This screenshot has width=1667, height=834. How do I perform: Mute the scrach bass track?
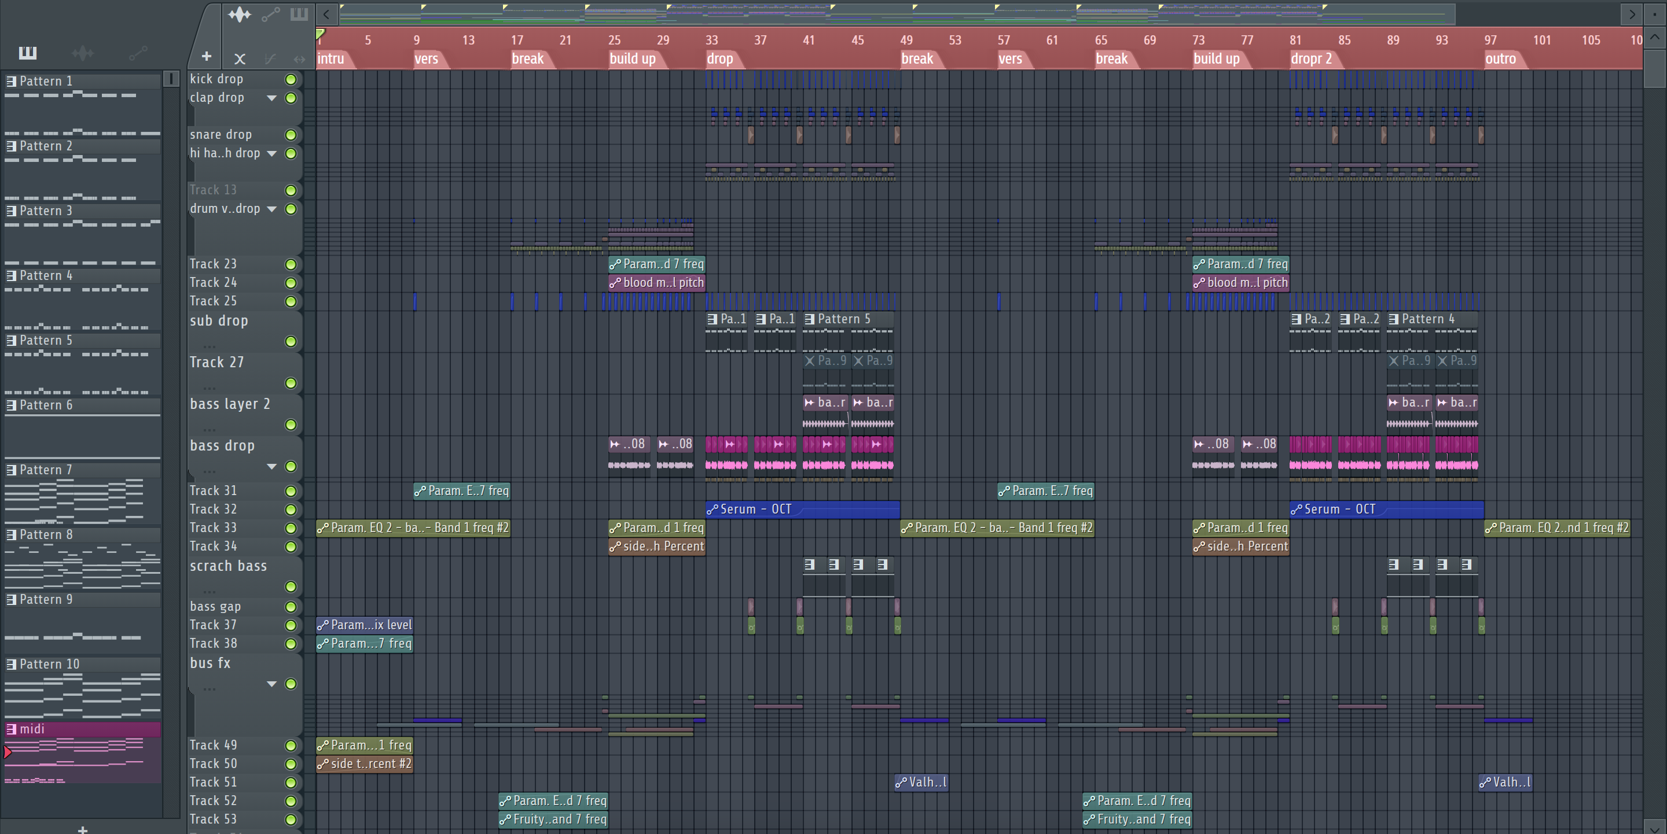click(x=291, y=587)
